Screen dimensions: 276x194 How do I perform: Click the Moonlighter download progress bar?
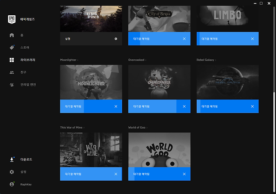point(91,106)
